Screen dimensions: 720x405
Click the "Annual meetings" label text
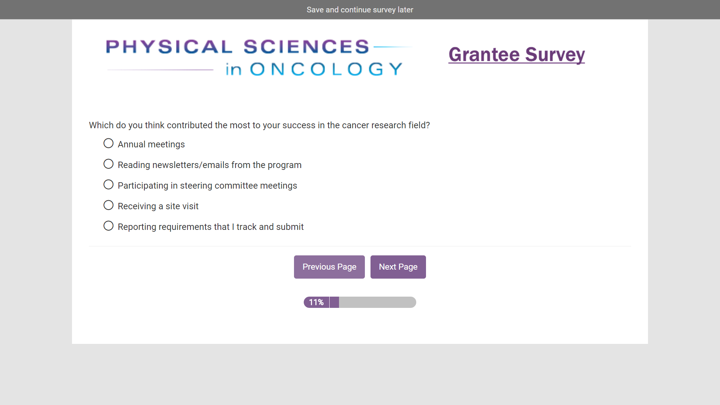coord(151,144)
